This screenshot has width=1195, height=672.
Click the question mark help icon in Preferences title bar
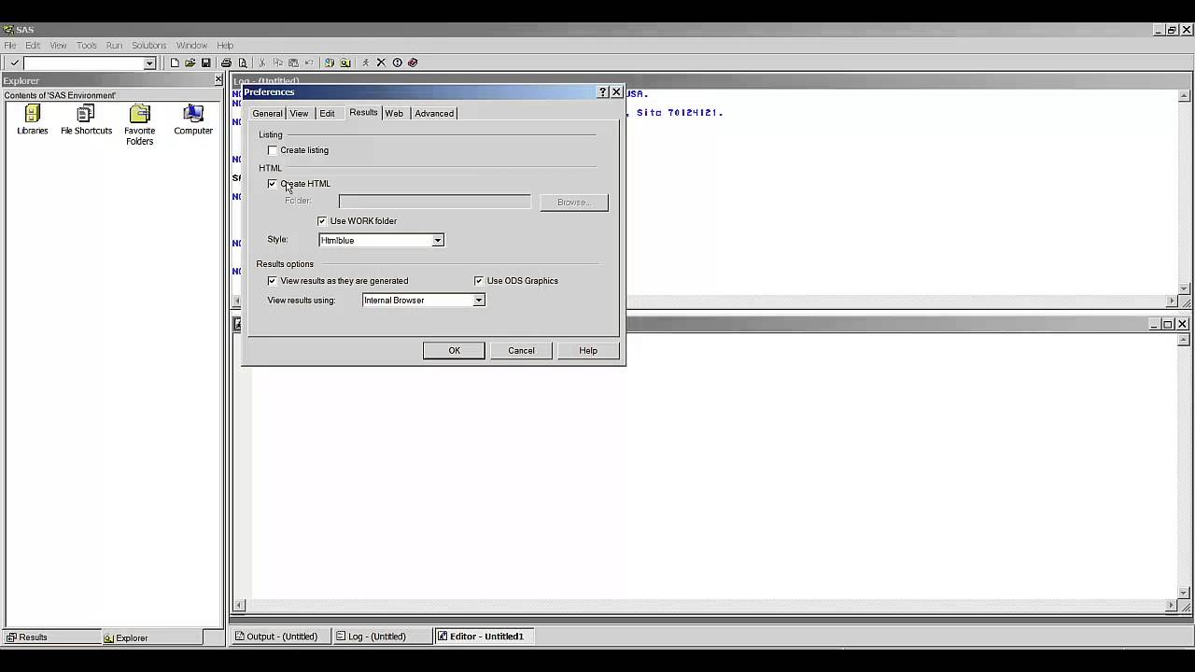pos(602,91)
